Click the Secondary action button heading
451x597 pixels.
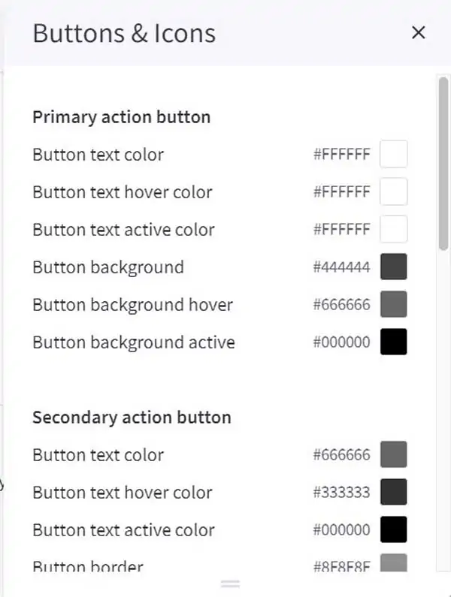(x=132, y=418)
